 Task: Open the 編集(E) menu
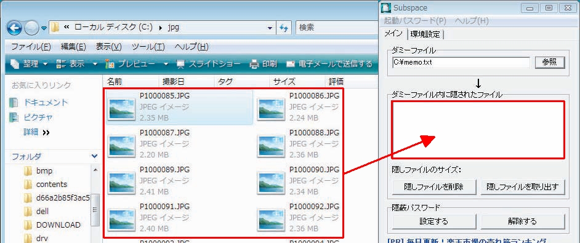(x=73, y=47)
